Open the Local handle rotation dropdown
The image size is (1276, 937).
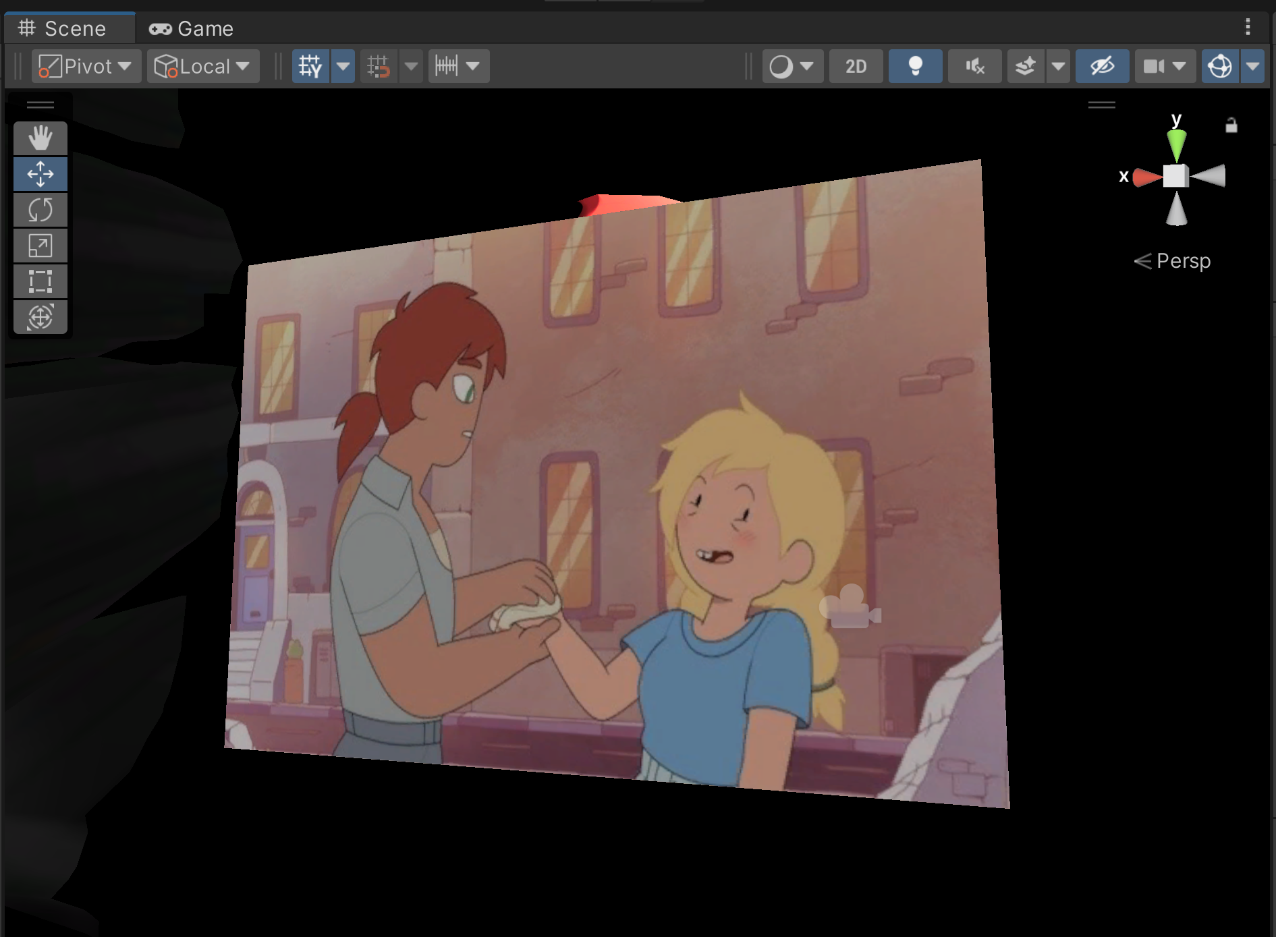[x=203, y=66]
